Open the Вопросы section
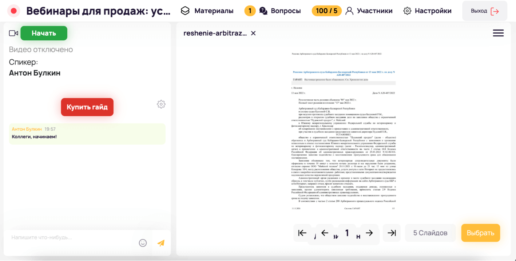Screen dimensions: 516x261 click(280, 11)
